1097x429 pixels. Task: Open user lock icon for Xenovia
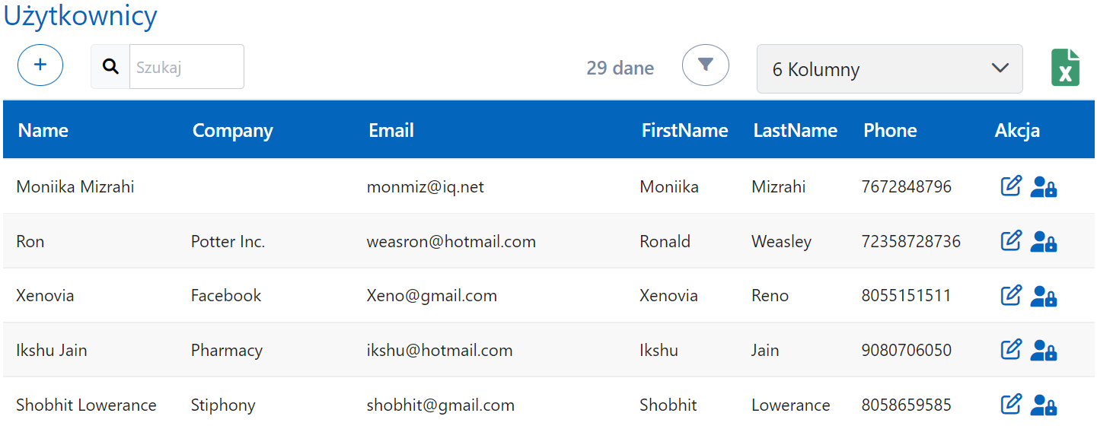[1043, 296]
